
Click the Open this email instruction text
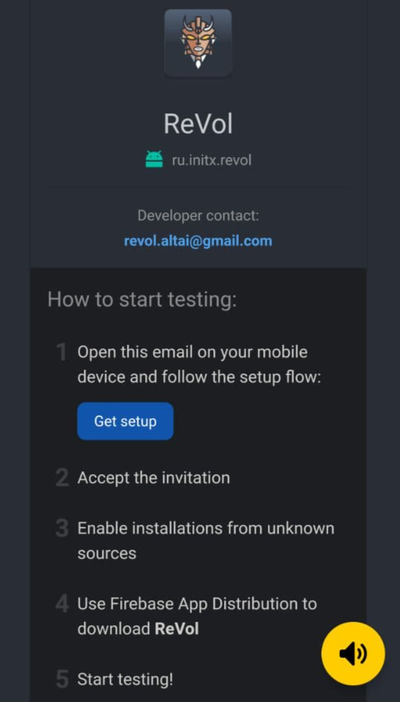[x=200, y=364]
